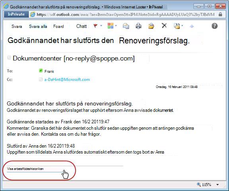Open the move-to-folder dropdown arrow
Viewport: 229px width, 191px height.
[182, 26]
